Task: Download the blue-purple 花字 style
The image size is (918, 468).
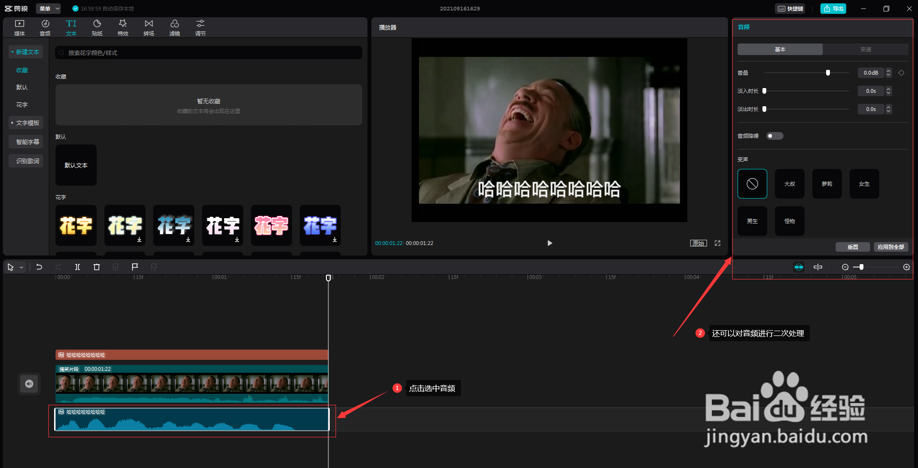Action: coord(335,239)
